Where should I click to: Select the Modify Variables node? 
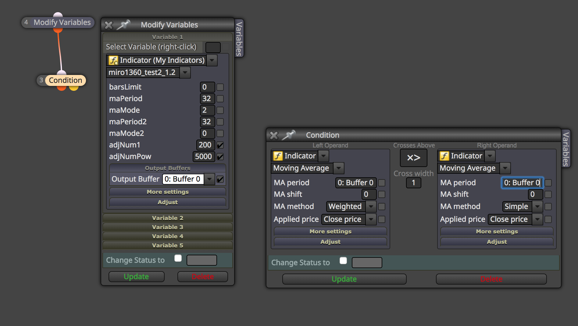(x=58, y=22)
